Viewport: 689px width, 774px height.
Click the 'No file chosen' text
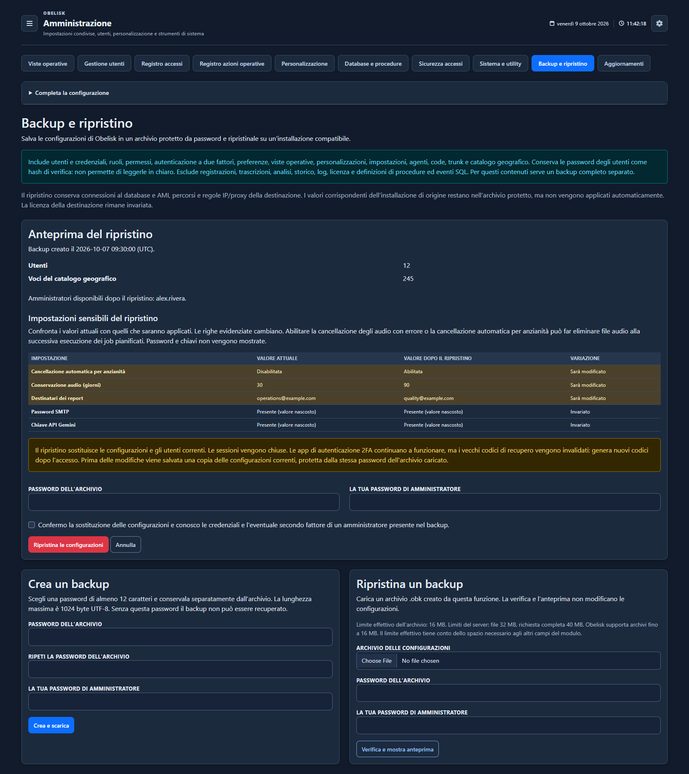tap(420, 661)
